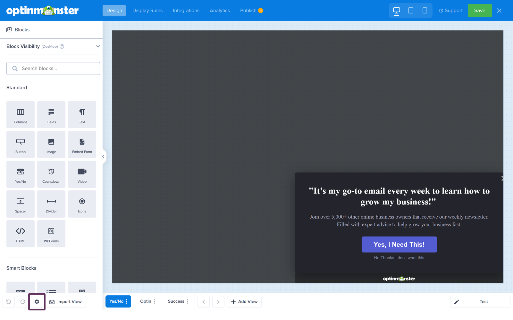This screenshot has height=320, width=513.
Task: Switch to the Optin view
Action: pos(146,301)
